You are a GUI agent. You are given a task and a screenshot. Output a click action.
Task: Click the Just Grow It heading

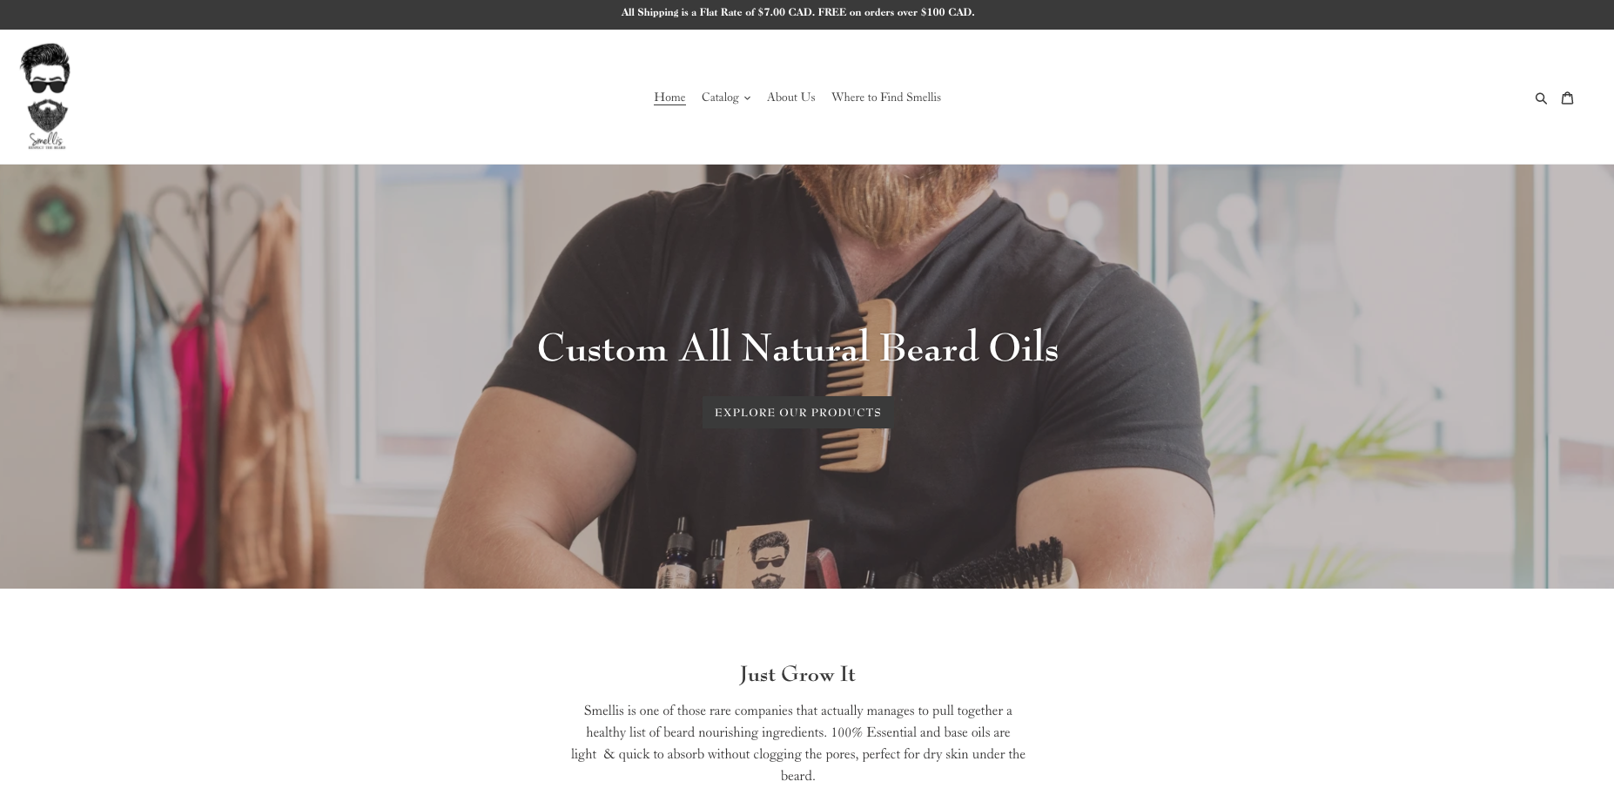[797, 674]
